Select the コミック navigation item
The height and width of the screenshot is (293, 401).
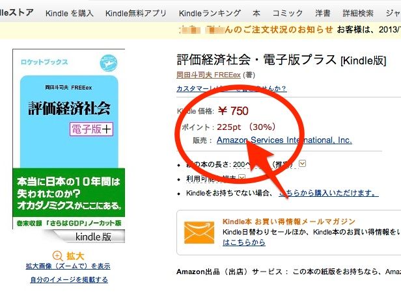pos(288,13)
